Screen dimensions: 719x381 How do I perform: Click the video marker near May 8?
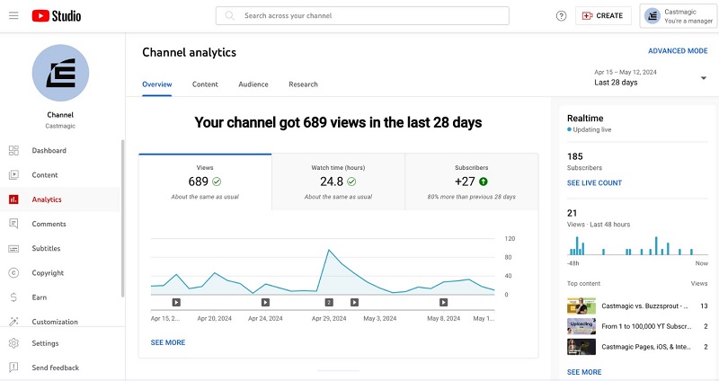click(443, 302)
